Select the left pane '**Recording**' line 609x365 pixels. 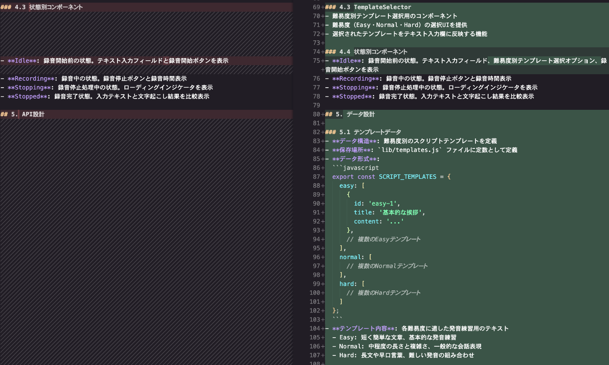pos(94,79)
